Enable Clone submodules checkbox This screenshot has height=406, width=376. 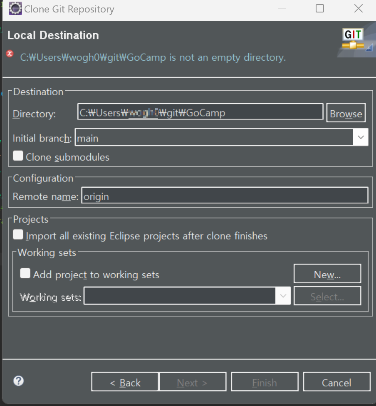(x=18, y=156)
